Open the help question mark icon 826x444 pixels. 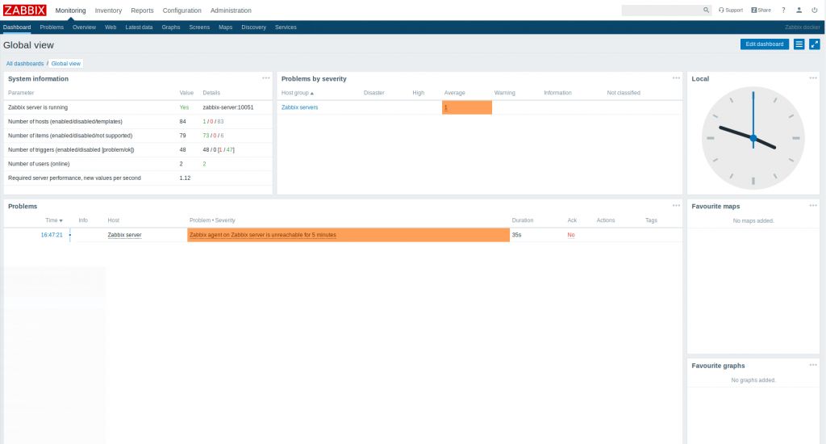tap(783, 10)
